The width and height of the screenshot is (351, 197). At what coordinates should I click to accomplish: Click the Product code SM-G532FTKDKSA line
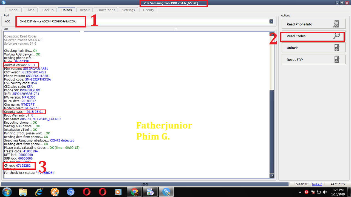tap(27, 79)
